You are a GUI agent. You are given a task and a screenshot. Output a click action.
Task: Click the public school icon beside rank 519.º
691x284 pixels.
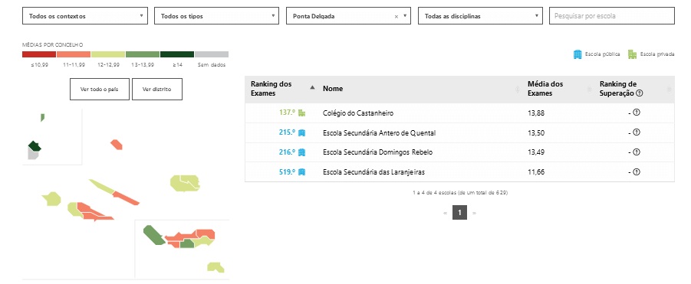point(302,172)
